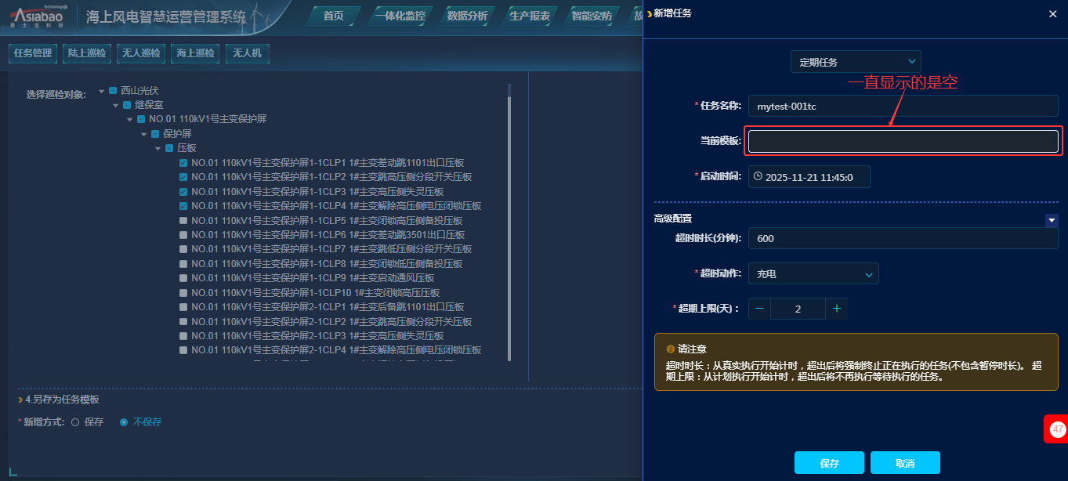Collapse the 西山光伏 tree node
This screenshot has height=481, width=1068.
[102, 91]
